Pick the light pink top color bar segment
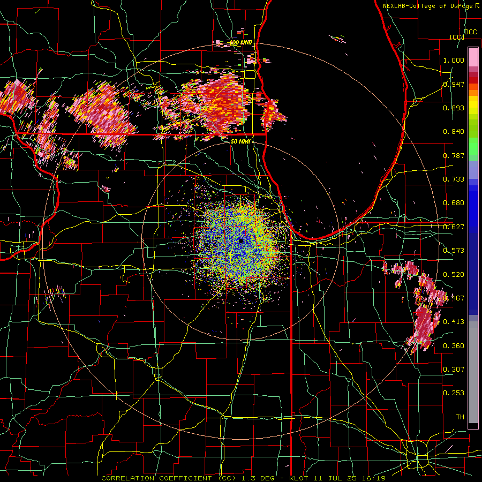 pos(473,57)
